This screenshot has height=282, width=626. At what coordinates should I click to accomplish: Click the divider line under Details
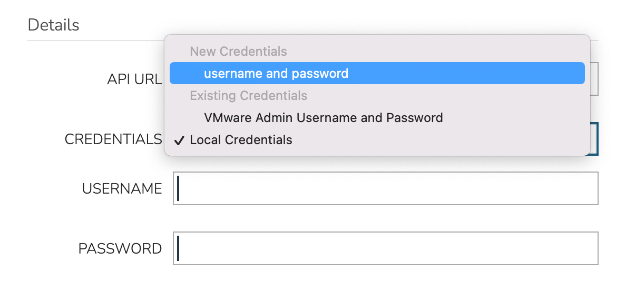[95, 41]
